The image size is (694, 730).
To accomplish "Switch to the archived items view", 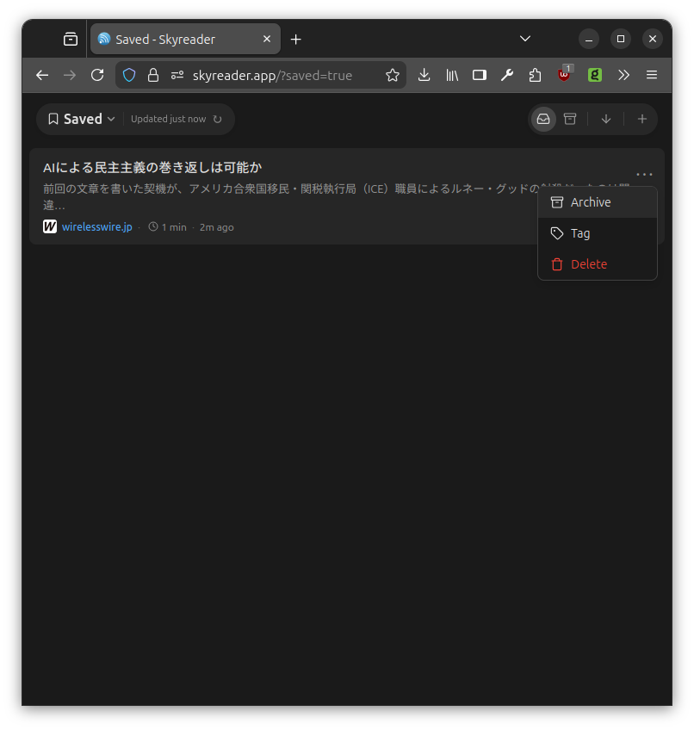I will click(570, 119).
